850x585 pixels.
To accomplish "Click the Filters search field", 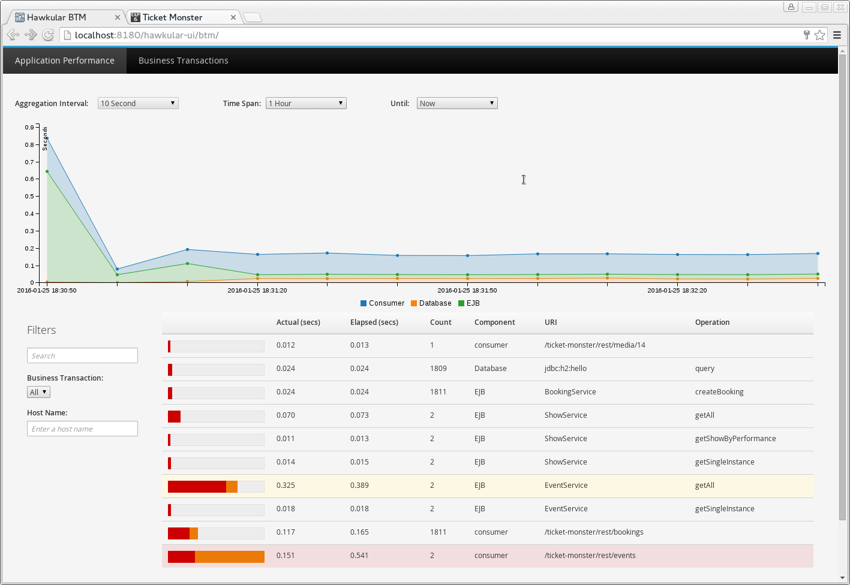I will 82,355.
